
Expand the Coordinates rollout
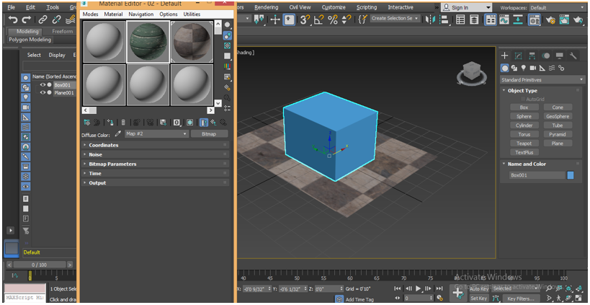(x=104, y=145)
